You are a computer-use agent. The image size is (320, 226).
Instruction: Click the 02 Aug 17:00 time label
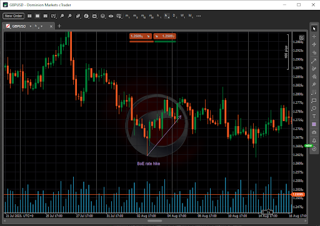point(146,216)
